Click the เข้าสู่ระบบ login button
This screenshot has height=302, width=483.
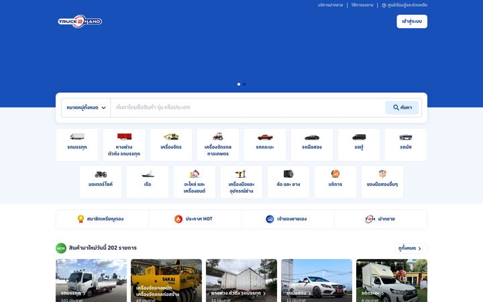click(412, 21)
